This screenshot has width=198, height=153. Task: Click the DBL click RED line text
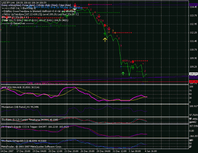click(x=54, y=83)
